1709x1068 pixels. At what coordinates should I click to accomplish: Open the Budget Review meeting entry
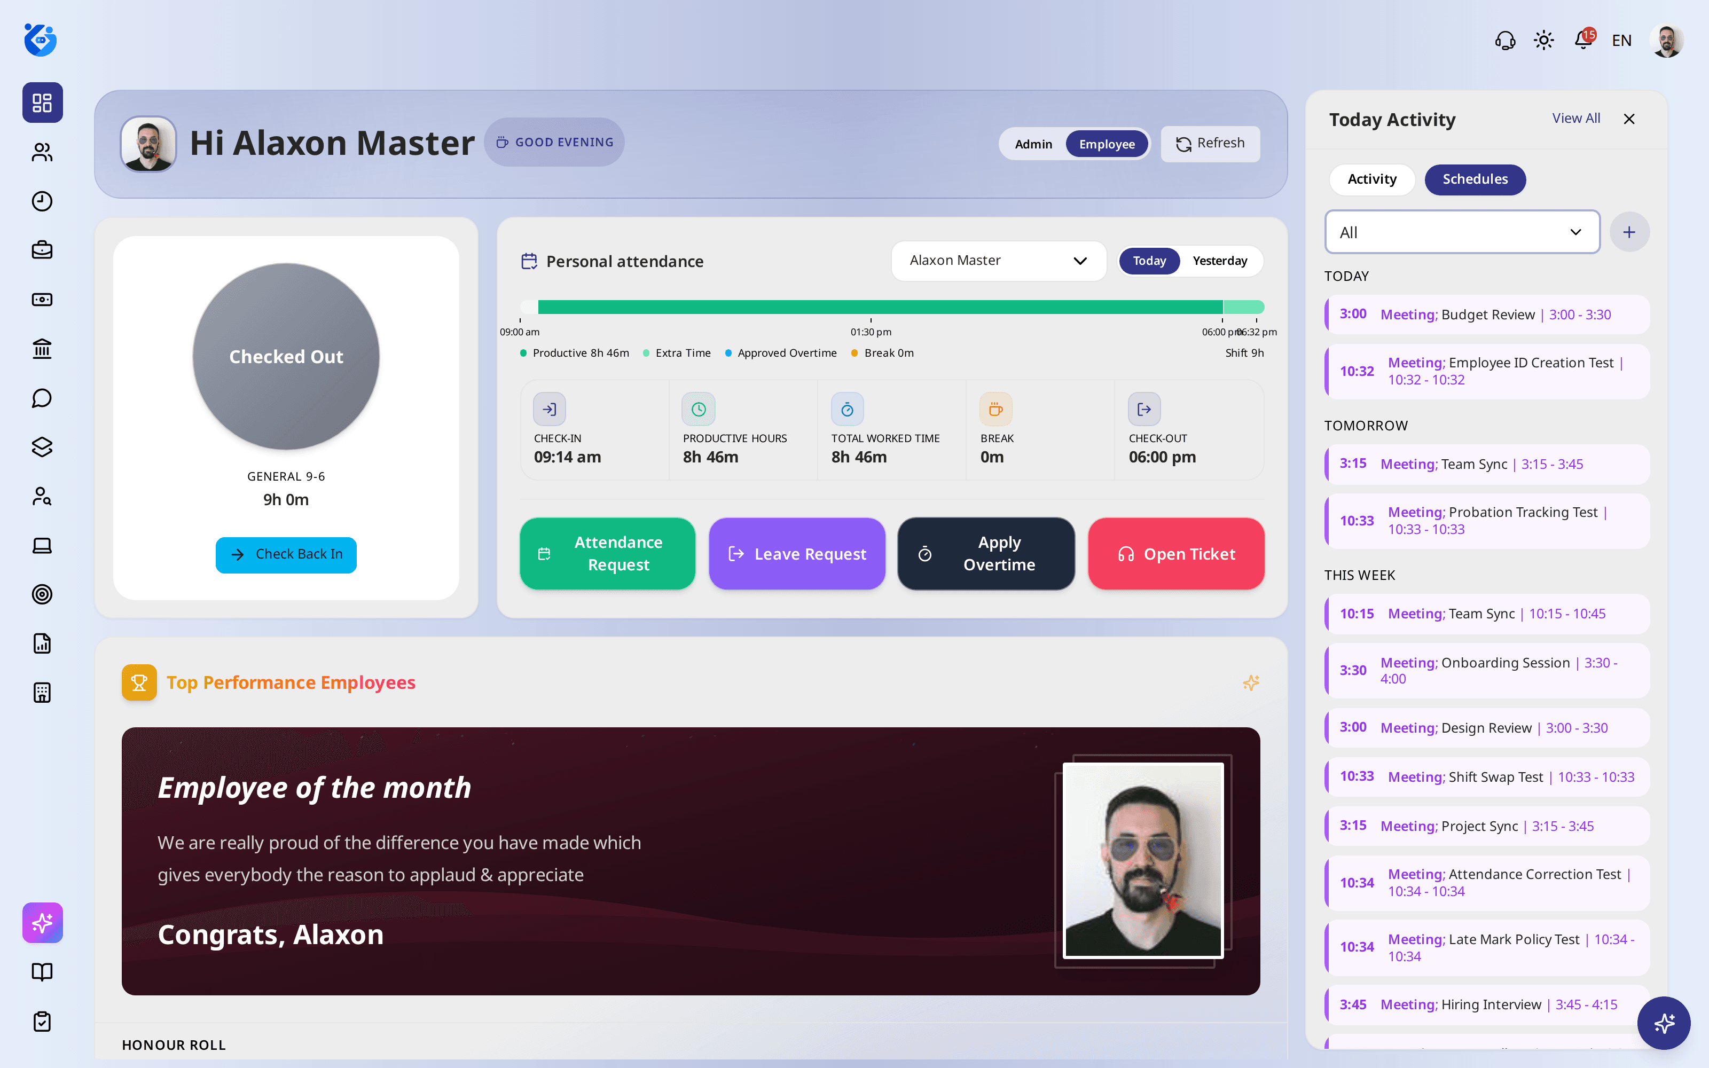(1487, 315)
